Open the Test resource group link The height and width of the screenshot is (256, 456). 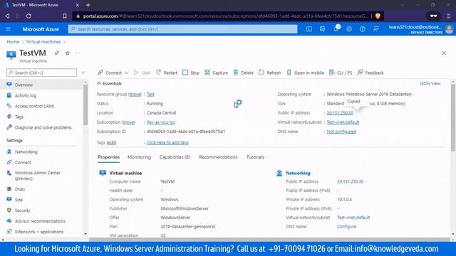click(150, 95)
